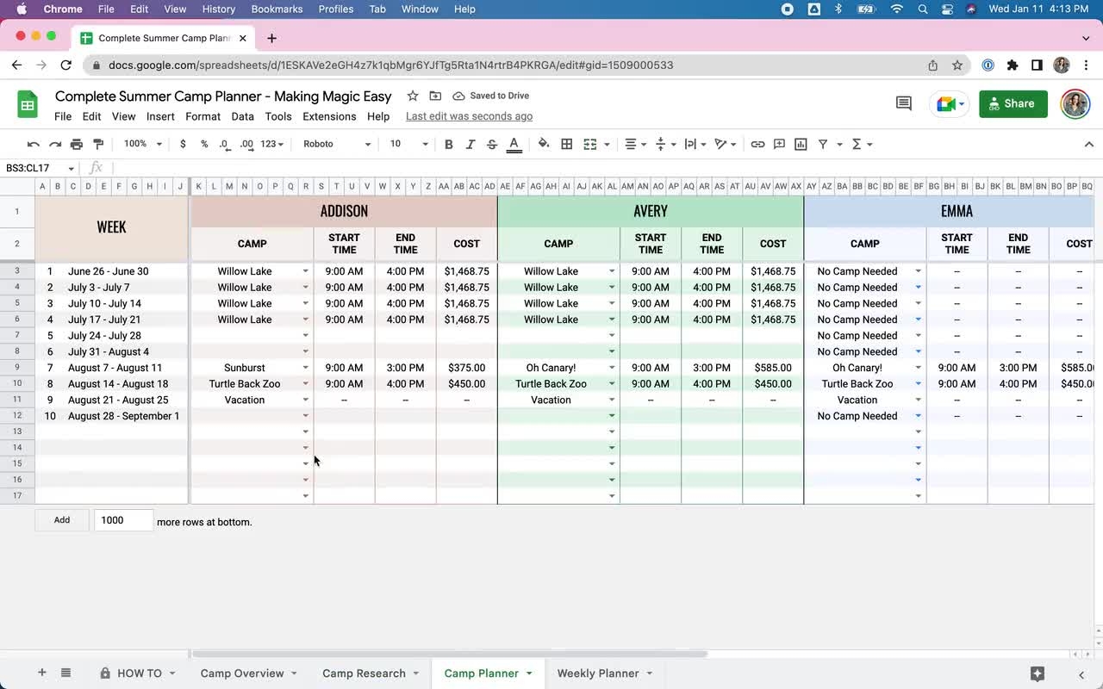Click the Undo icon in the toolbar
Viewport: 1103px width, 689px height.
[x=33, y=144]
